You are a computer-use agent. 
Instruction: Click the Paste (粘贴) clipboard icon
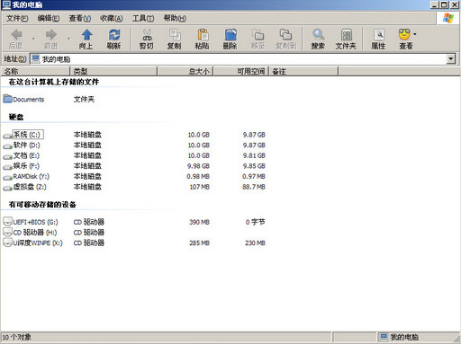[x=203, y=35]
